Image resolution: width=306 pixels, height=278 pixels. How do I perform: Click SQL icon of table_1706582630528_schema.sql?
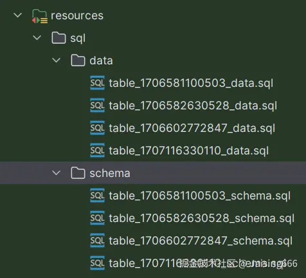98,218
